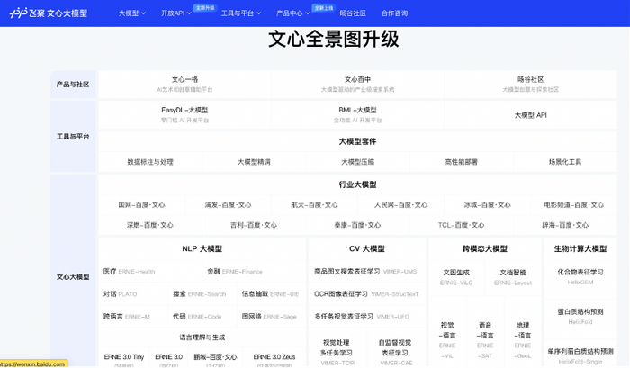Open the 鹏城-百度·文心 model
Image resolution: width=630 pixels, height=368 pixels.
(x=215, y=358)
